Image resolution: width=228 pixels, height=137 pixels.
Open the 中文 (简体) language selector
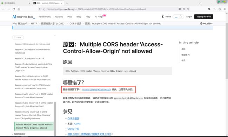tap(206, 23)
